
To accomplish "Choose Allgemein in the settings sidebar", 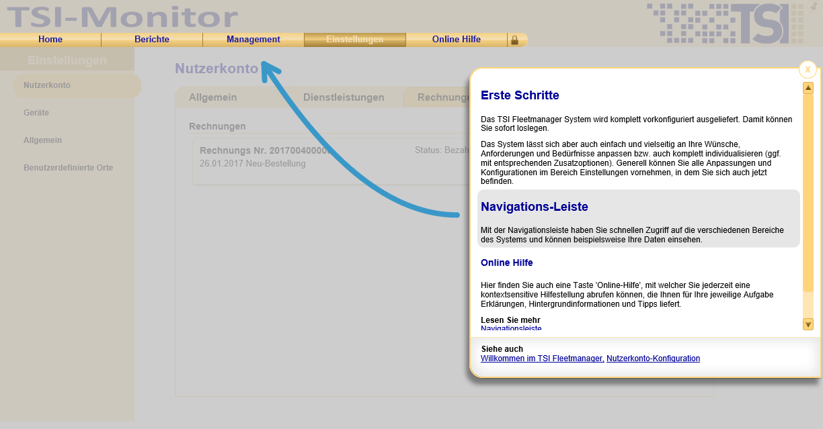I will pyautogui.click(x=43, y=140).
